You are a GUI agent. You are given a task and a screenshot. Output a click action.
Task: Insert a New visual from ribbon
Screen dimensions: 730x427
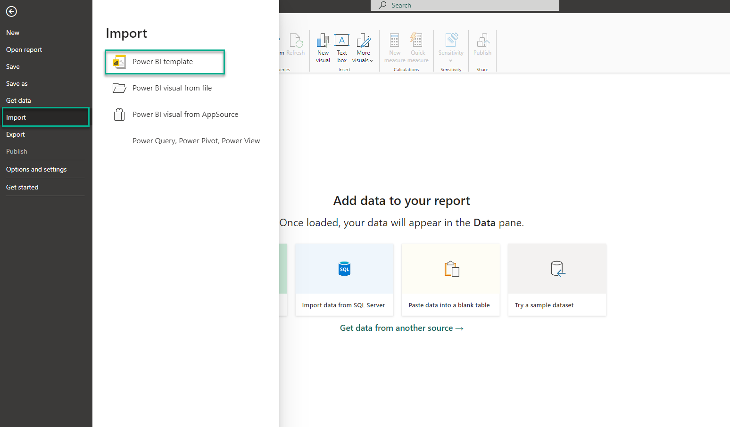click(323, 48)
